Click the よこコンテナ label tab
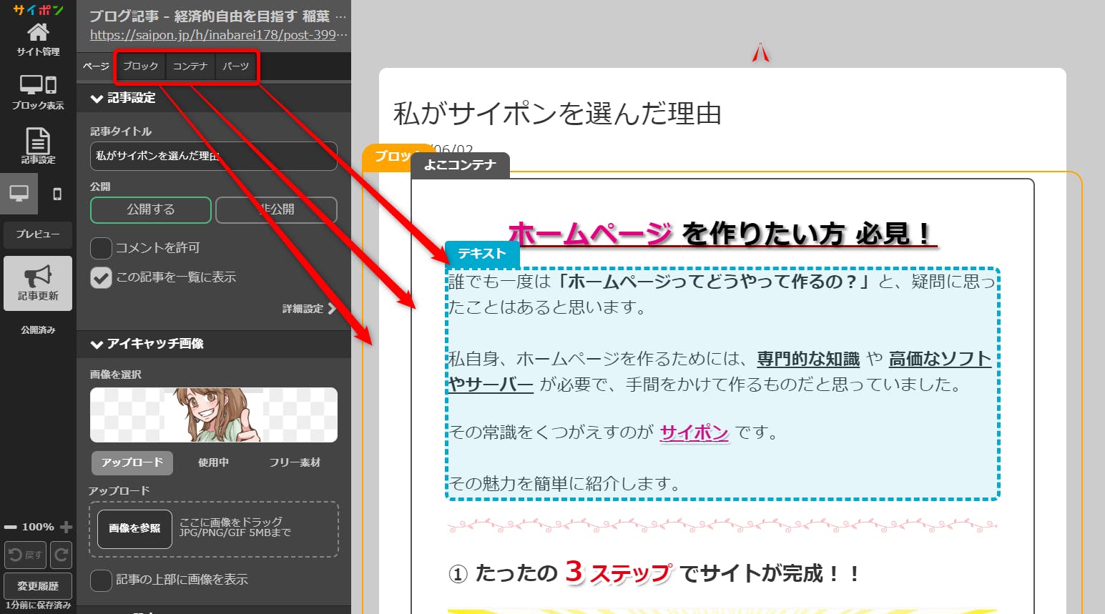The width and height of the screenshot is (1105, 614). pyautogui.click(x=460, y=165)
